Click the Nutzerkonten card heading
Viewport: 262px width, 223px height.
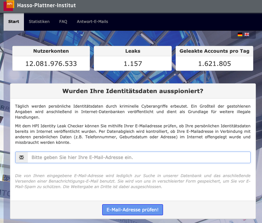click(51, 51)
